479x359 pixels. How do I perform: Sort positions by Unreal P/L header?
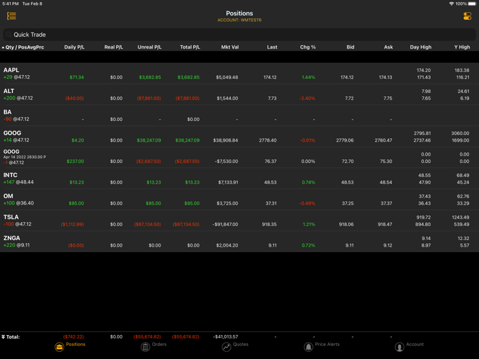[149, 47]
